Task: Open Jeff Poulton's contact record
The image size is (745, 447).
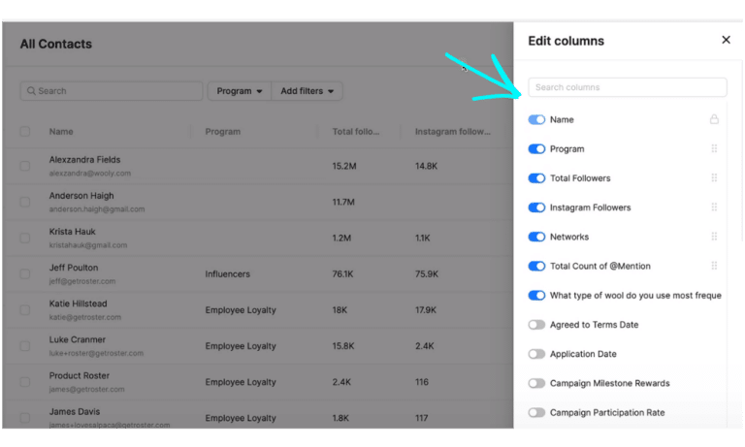Action: tap(74, 268)
